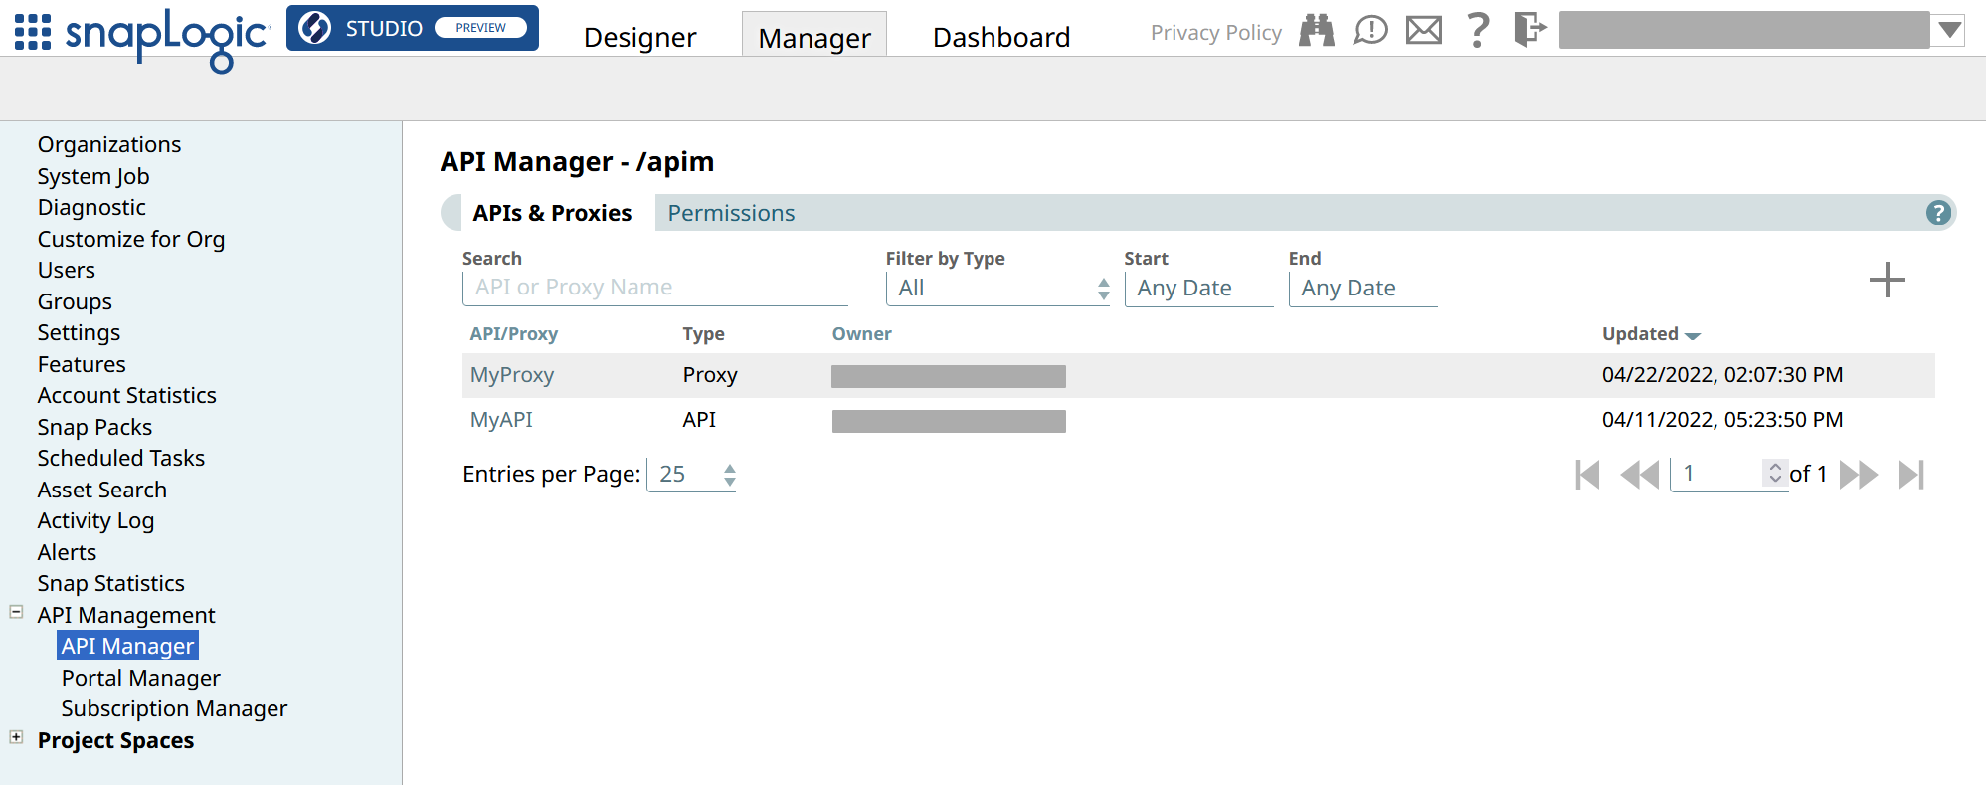Open the user account dropdown arrow
The height and width of the screenshot is (785, 1986).
coord(1950,30)
